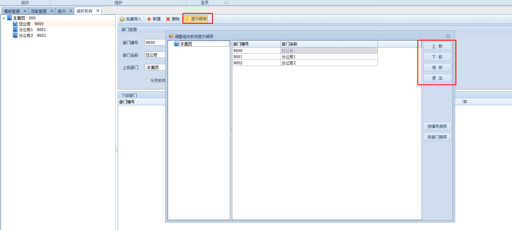The width and height of the screenshot is (512, 230).
Task: Click the 批量导入 batch import icon
Action: click(122, 19)
